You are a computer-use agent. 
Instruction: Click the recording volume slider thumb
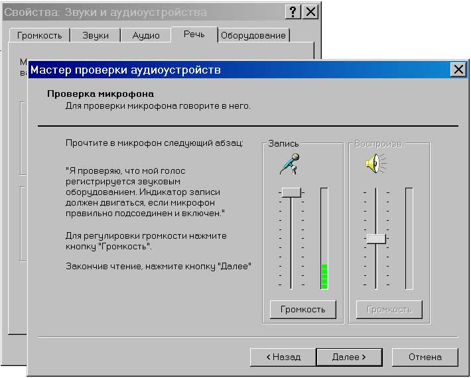pos(291,192)
